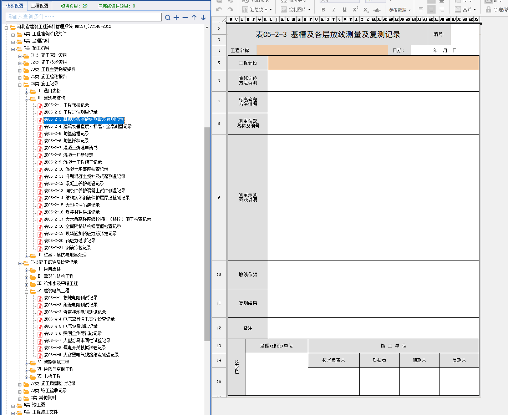Open 表C5-2-2 工程定位测量记录
Screen dimensions: 508x415
click(x=71, y=112)
